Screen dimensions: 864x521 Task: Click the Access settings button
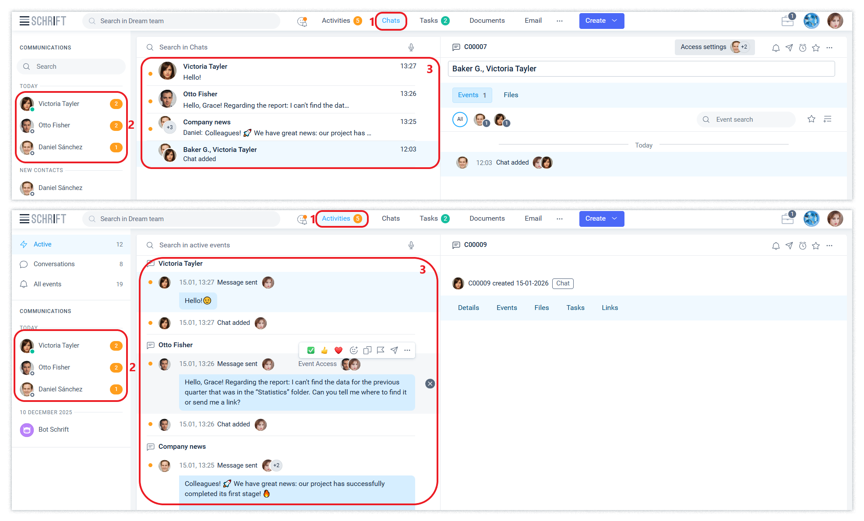point(703,47)
